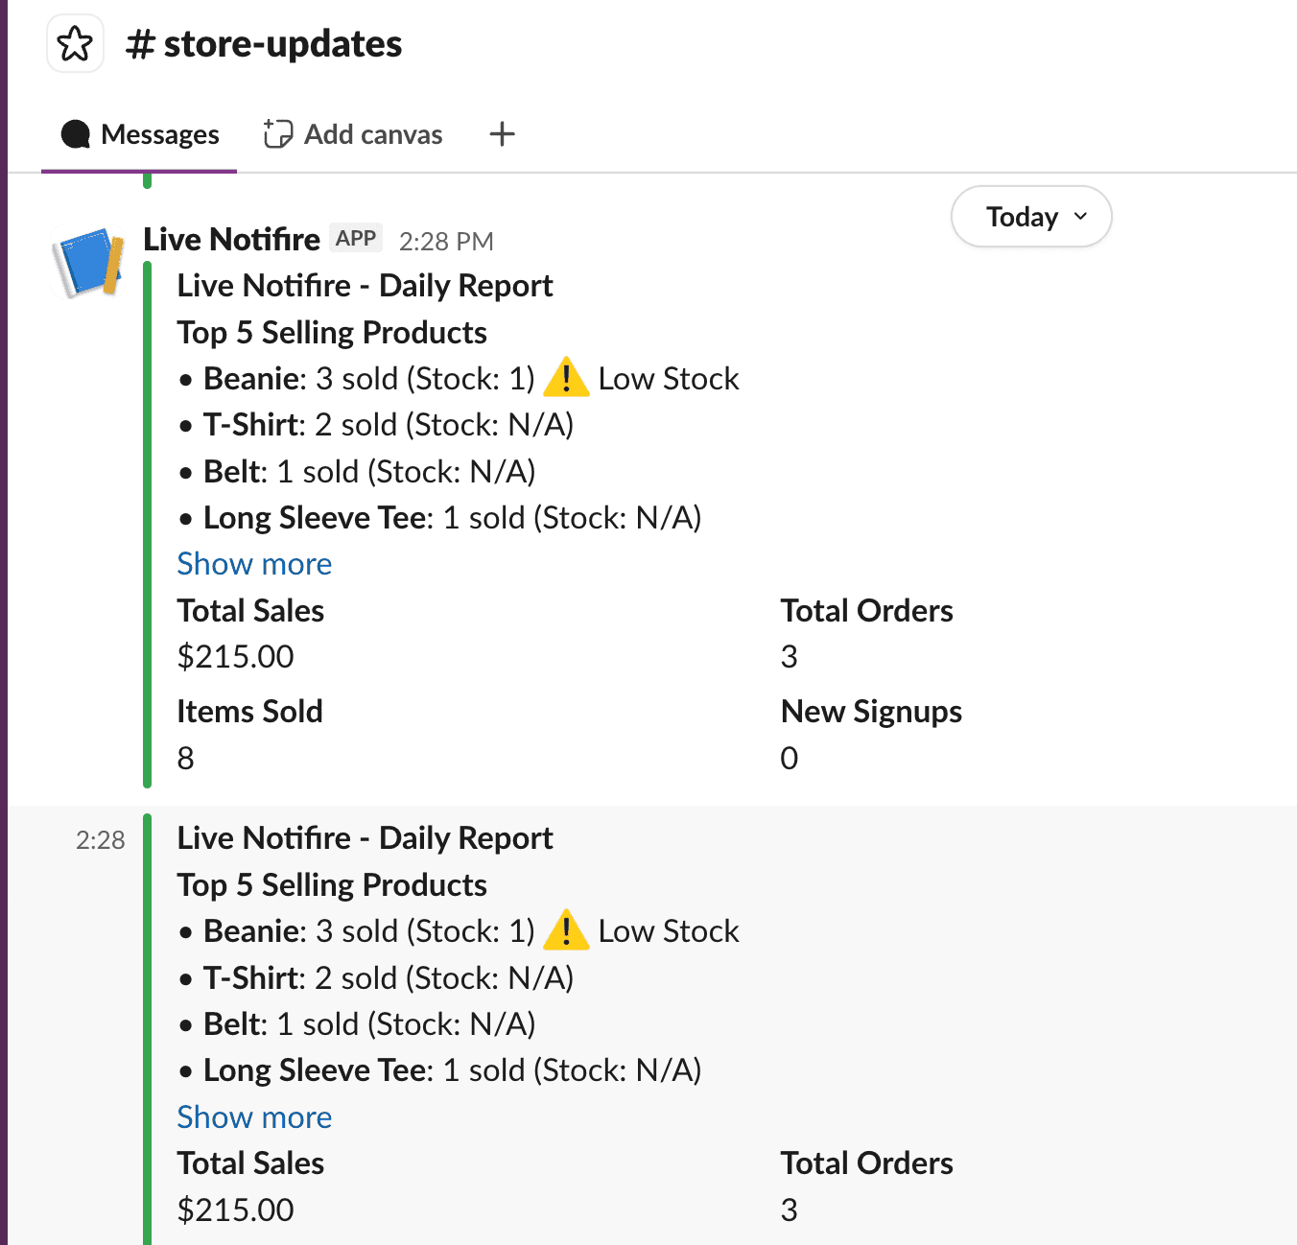Screen dimensions: 1297x1245
Task: Expand the first report with Show more
Action: point(253,564)
